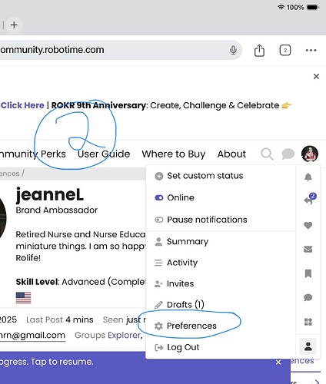Tap the microphone icon in address bar
The image size is (326, 384).
coord(233,50)
